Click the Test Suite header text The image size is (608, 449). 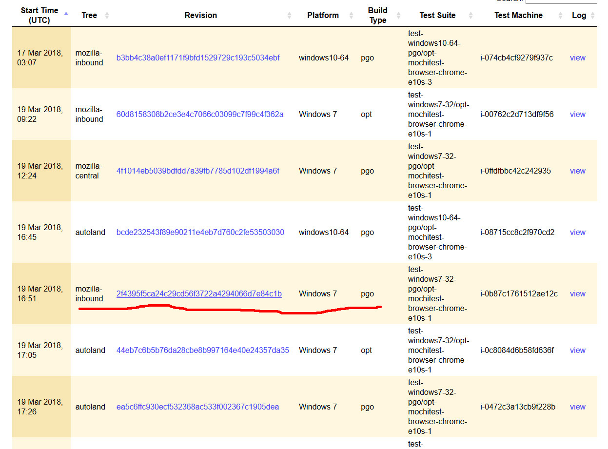(x=437, y=16)
